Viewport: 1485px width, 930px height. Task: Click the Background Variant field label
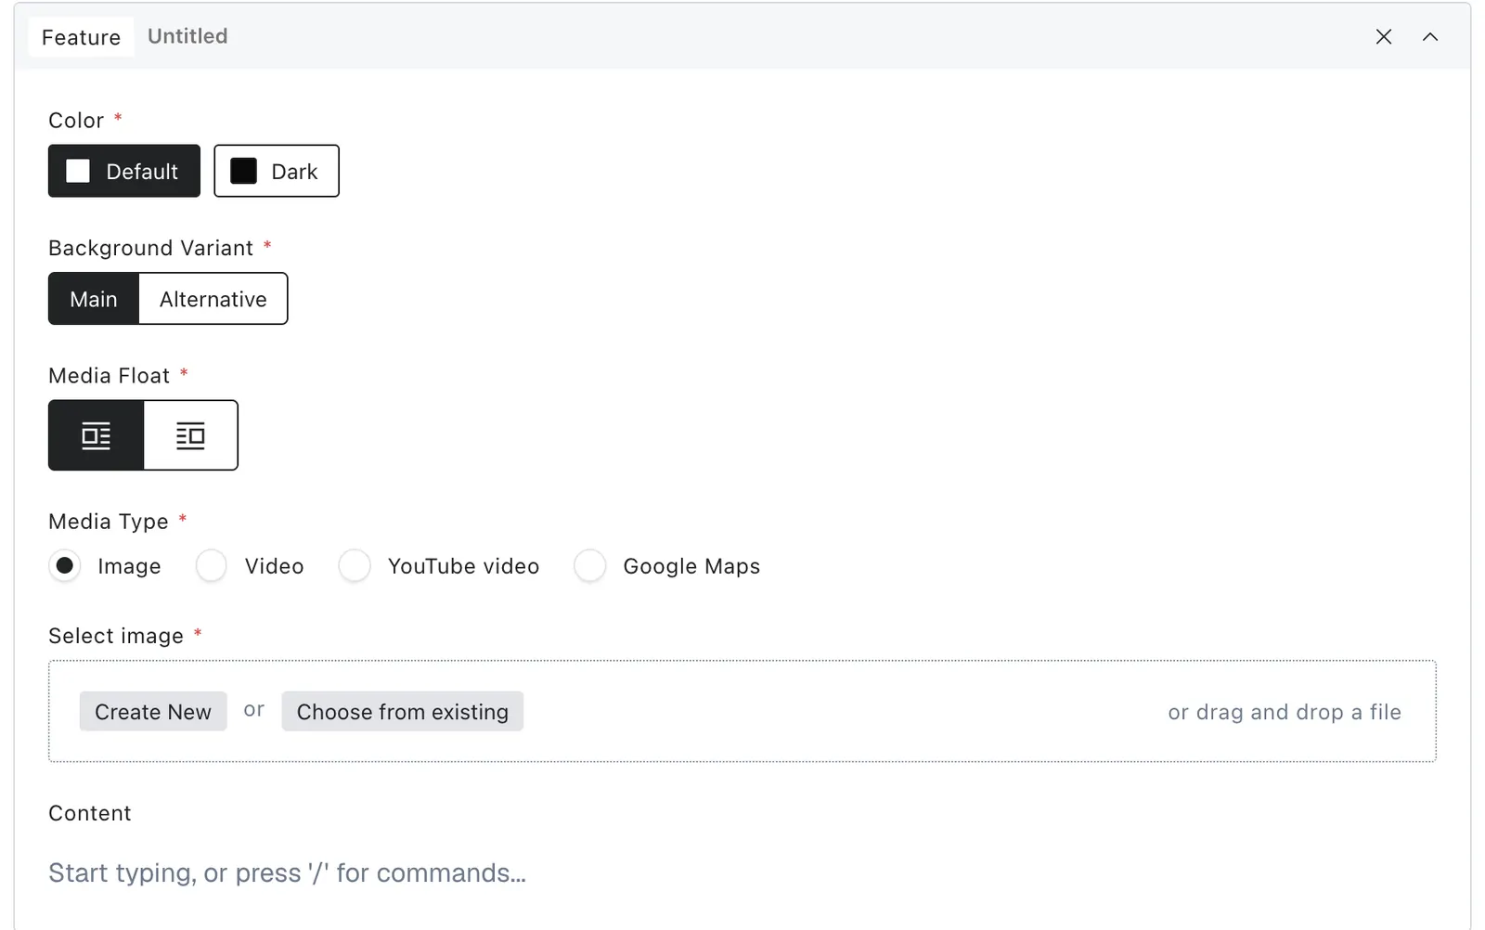pyautogui.click(x=150, y=248)
